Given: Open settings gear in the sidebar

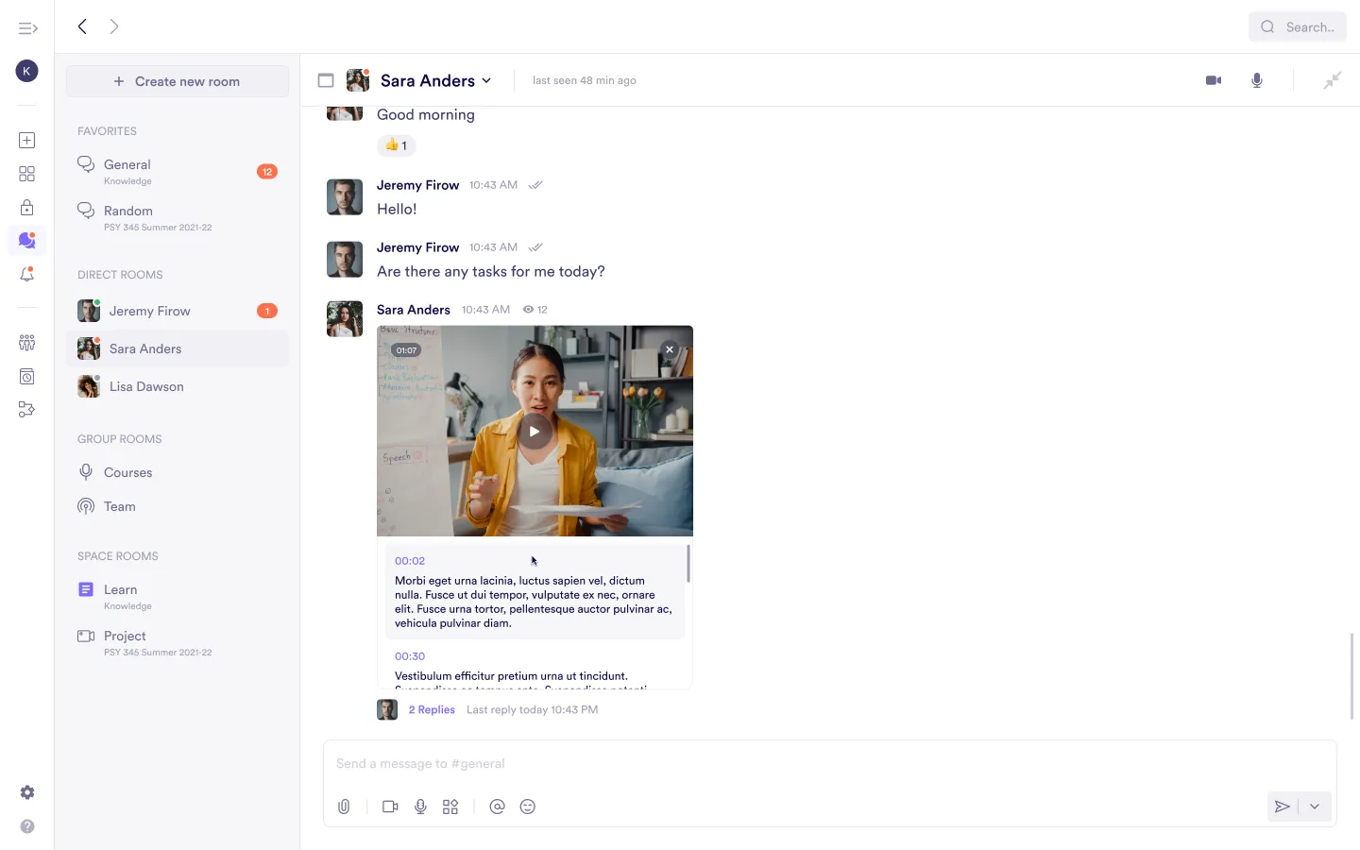Looking at the screenshot, I should click(x=26, y=792).
